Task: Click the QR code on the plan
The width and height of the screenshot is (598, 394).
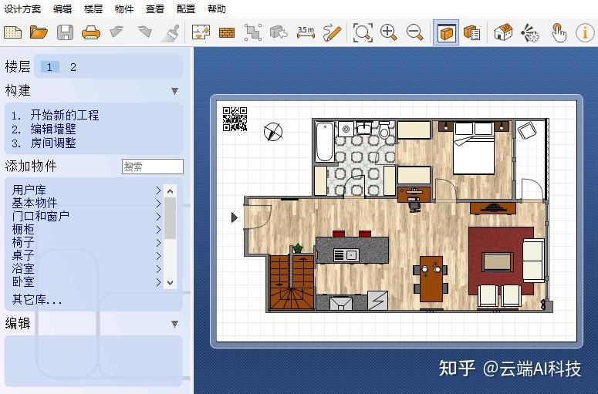Action: point(235,119)
